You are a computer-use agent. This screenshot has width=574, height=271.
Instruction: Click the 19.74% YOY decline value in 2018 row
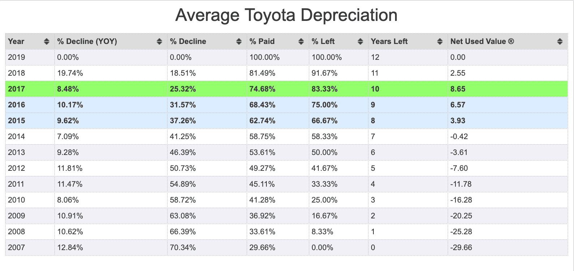(70, 73)
